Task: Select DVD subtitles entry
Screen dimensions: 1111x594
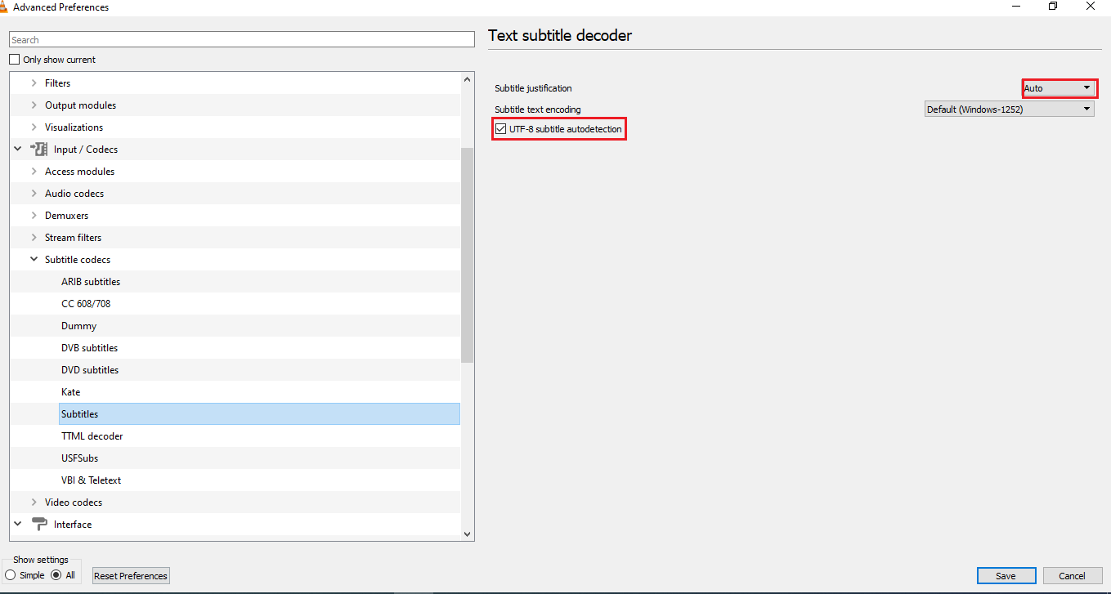Action: [x=90, y=370]
